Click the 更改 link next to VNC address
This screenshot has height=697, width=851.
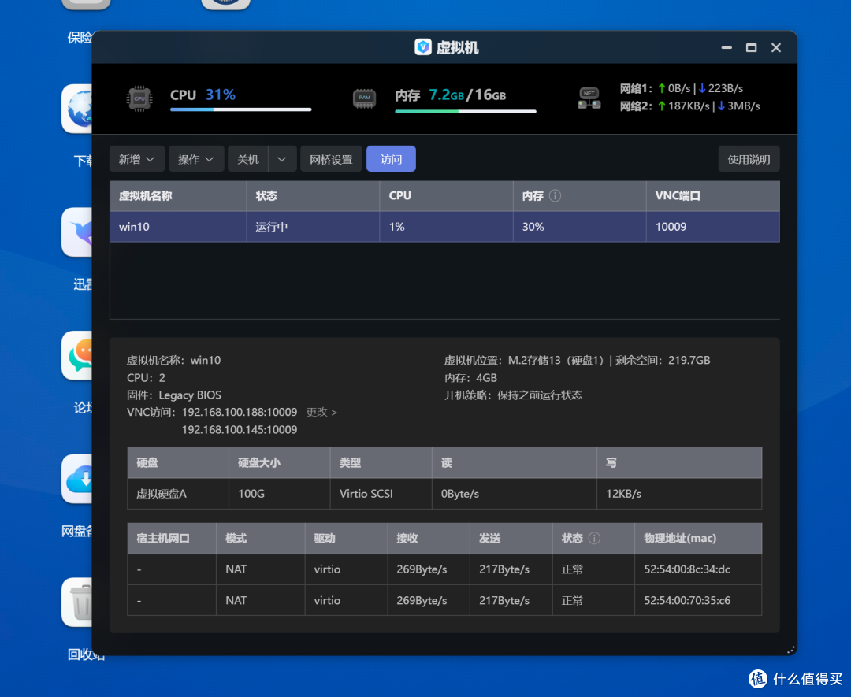[x=318, y=412]
